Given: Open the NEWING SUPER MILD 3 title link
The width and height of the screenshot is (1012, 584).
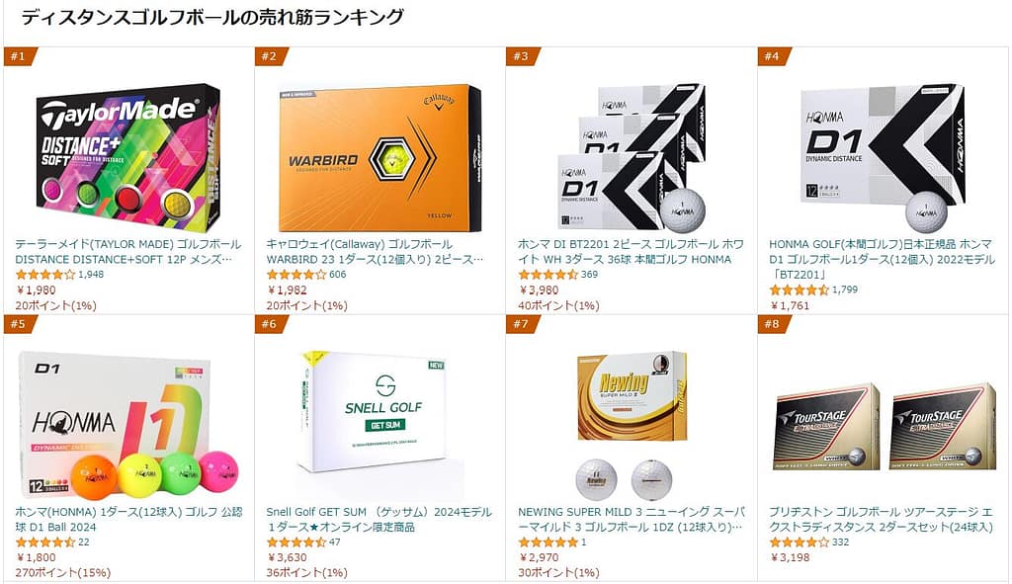Looking at the screenshot, I should pos(631,519).
